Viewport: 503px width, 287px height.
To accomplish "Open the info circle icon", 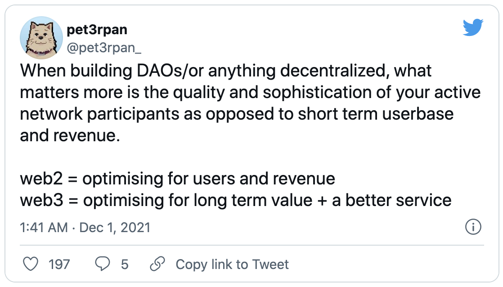I will pos(473,227).
